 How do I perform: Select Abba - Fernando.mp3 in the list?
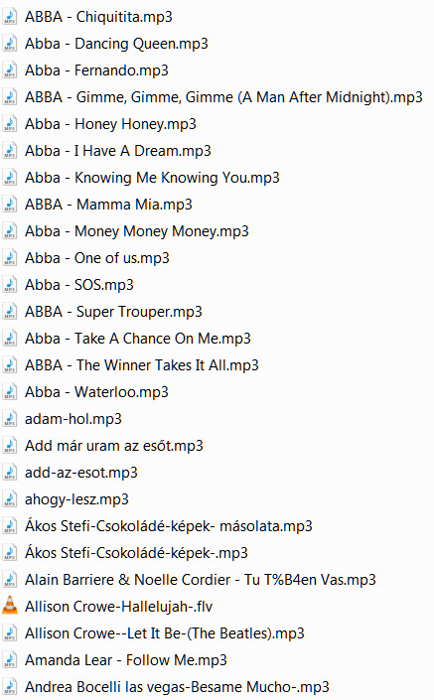click(x=96, y=70)
